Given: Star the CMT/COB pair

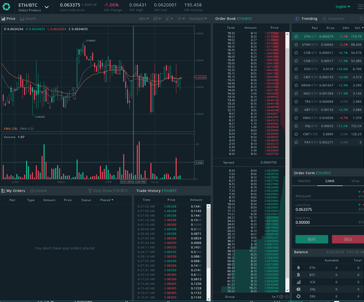Looking at the screenshot, I should pos(296,134).
